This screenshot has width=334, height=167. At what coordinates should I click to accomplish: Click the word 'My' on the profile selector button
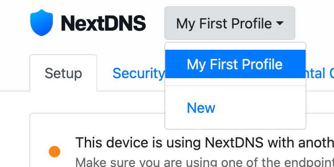tap(186, 24)
